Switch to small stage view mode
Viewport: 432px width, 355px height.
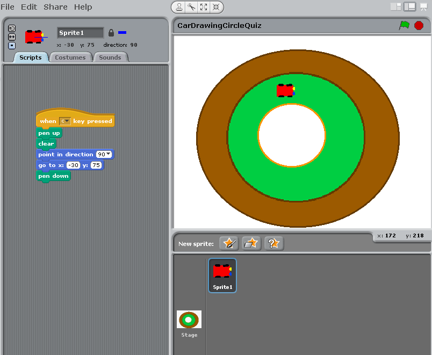point(396,7)
